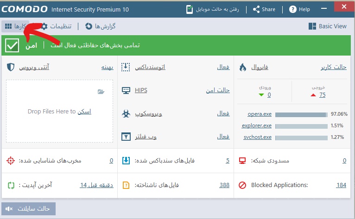
Task: Click the Share text button
Action: [x=268, y=10]
